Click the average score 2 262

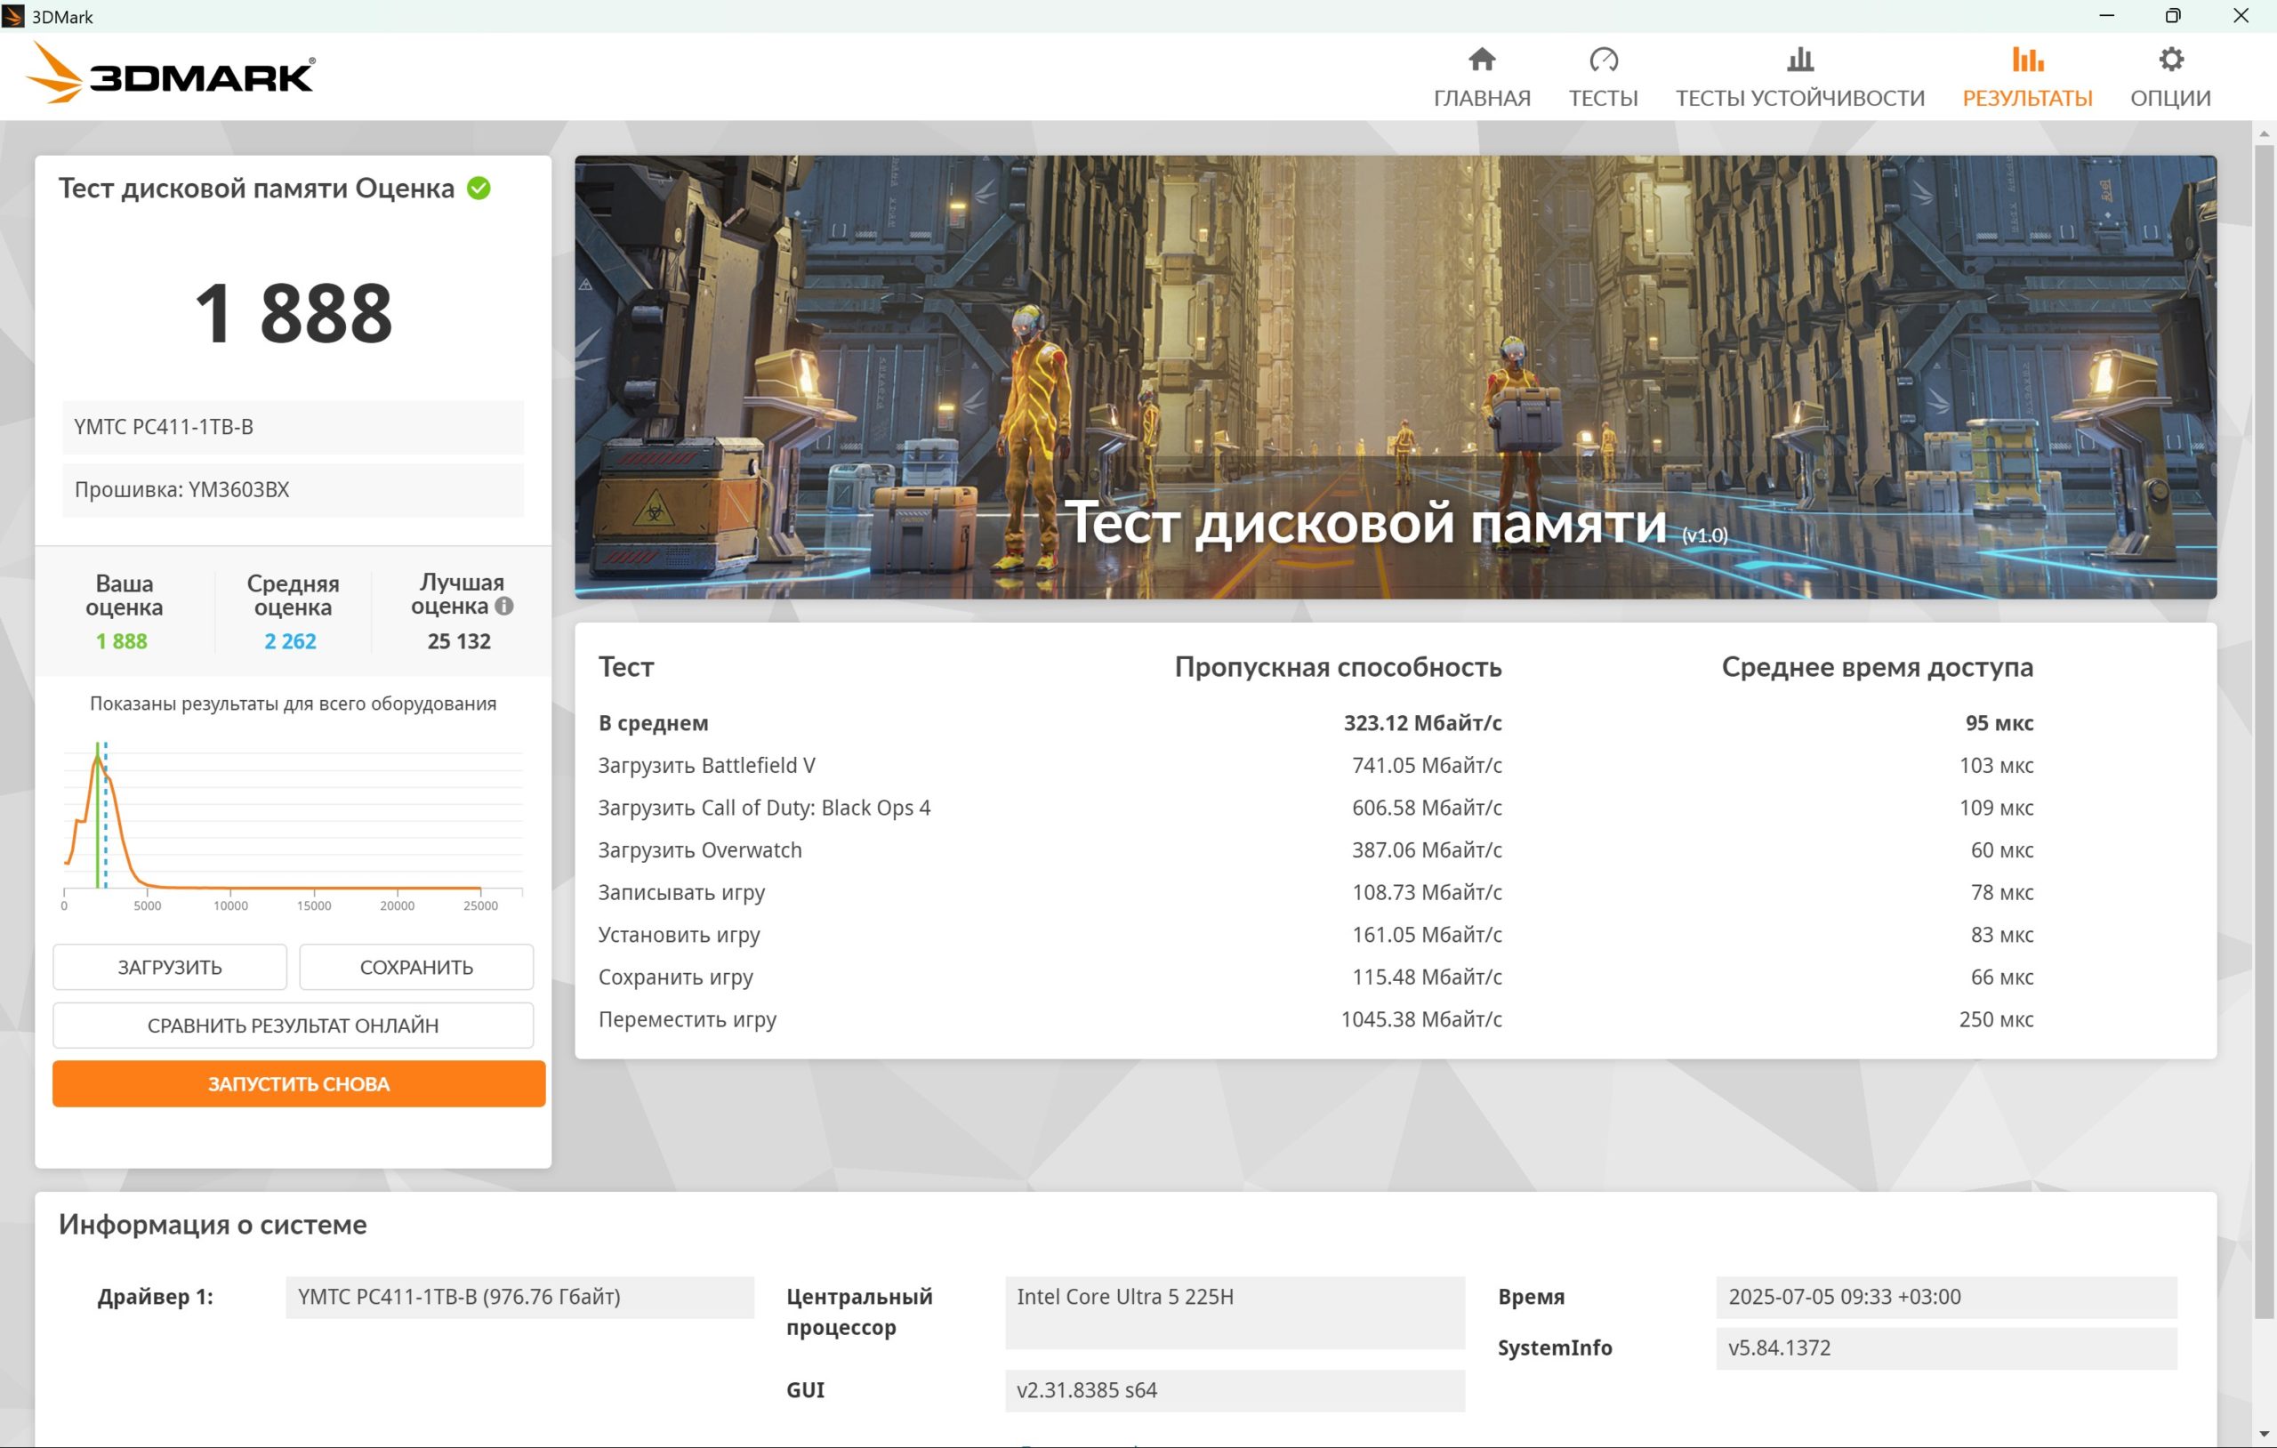point(290,641)
